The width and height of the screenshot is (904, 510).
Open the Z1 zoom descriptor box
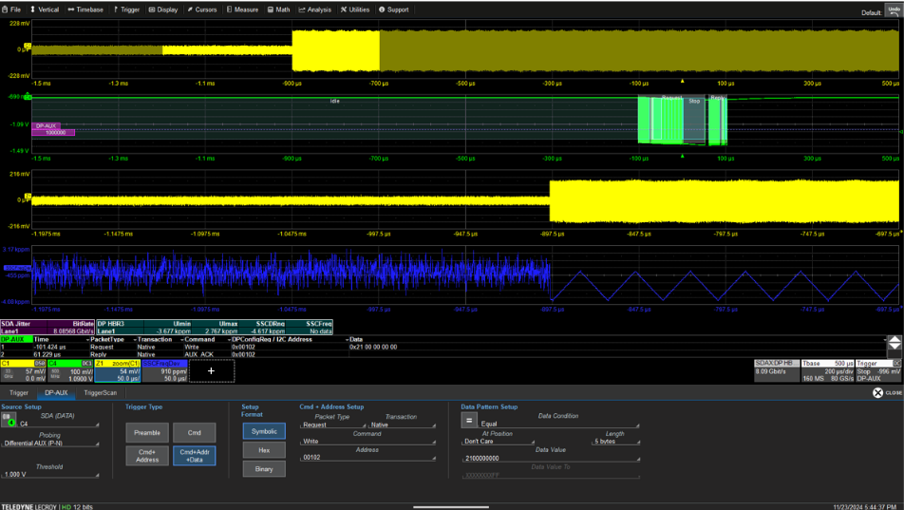[x=117, y=370]
